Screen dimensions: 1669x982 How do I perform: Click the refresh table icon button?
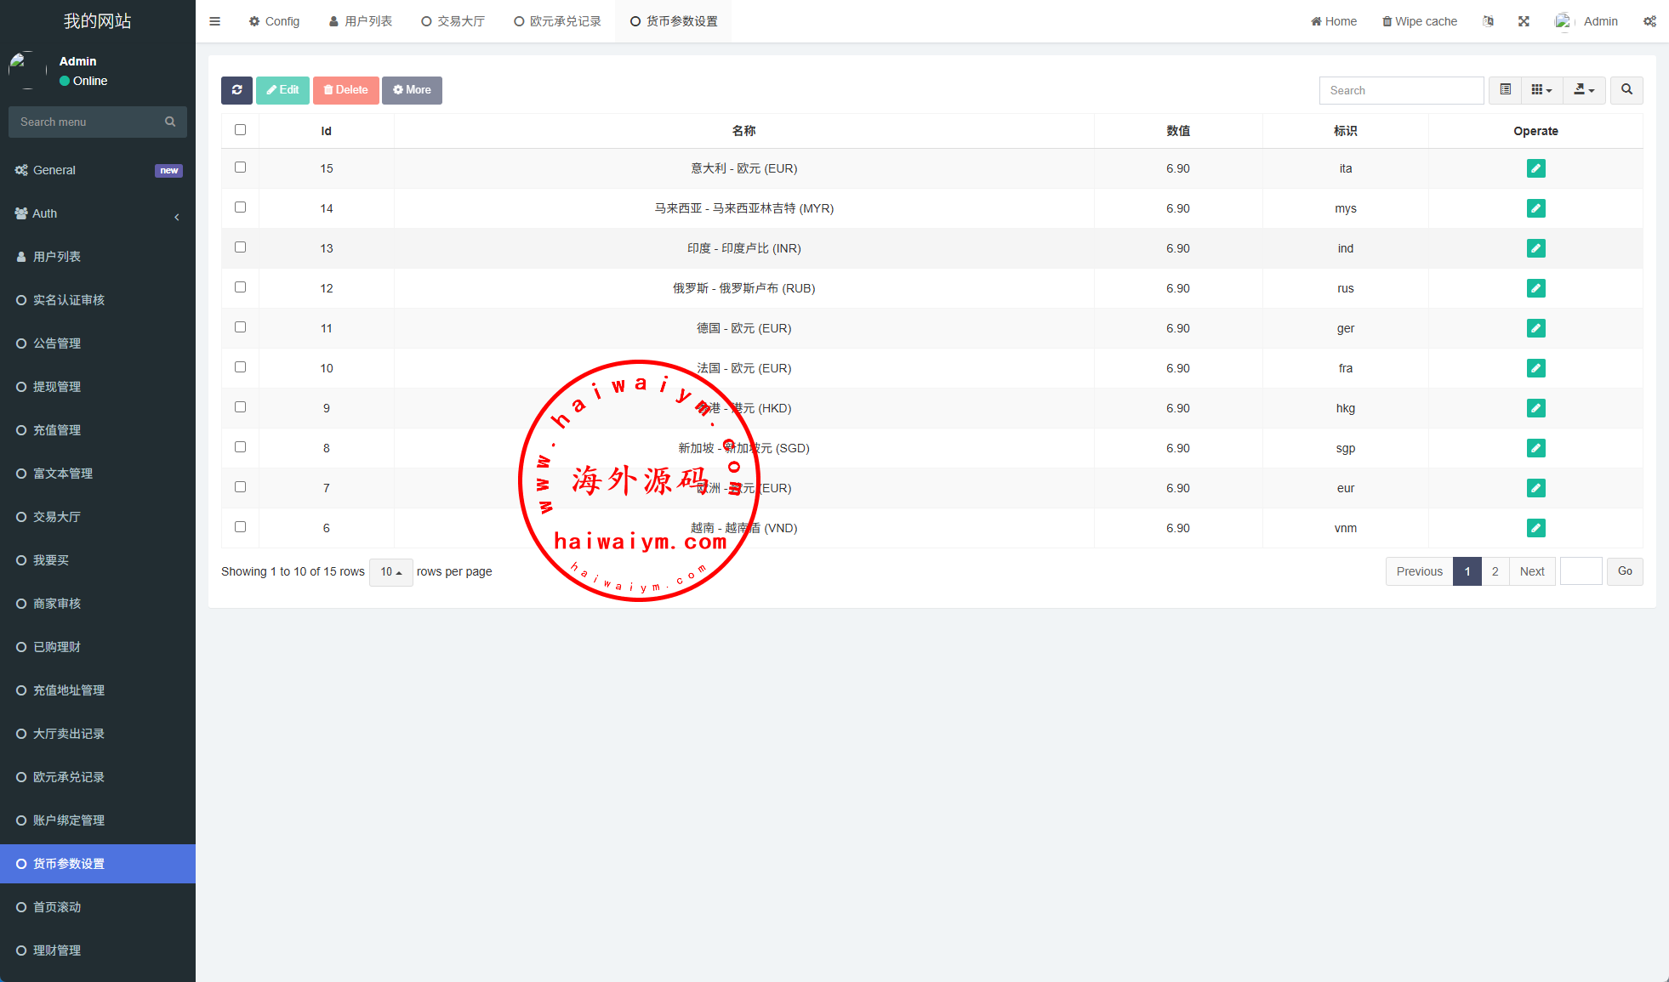236,90
